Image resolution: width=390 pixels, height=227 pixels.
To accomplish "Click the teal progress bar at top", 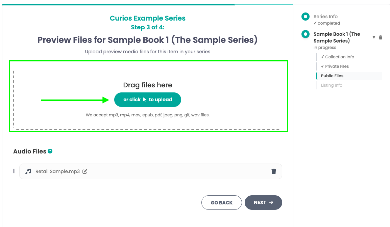I will pyautogui.click(x=118, y=4).
